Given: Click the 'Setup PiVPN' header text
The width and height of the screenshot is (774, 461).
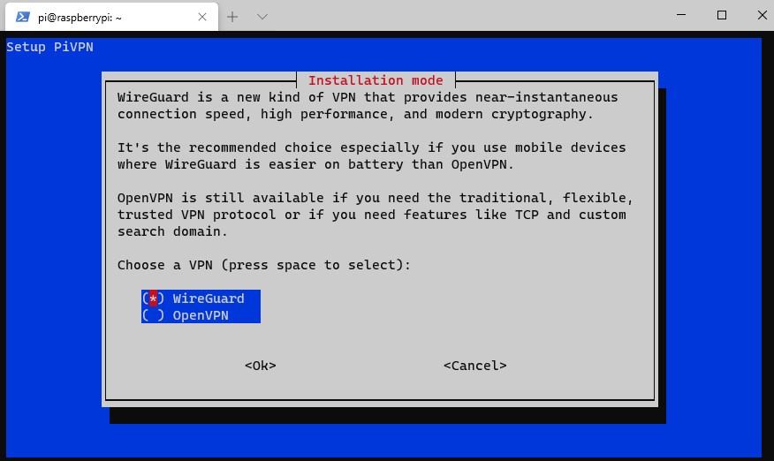Looking at the screenshot, I should [x=49, y=47].
